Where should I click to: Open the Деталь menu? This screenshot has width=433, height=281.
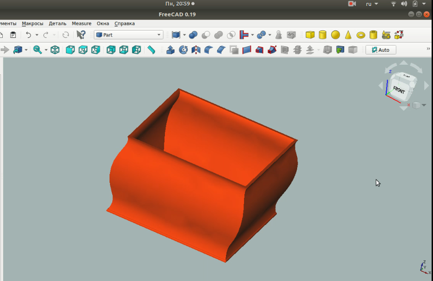57,24
